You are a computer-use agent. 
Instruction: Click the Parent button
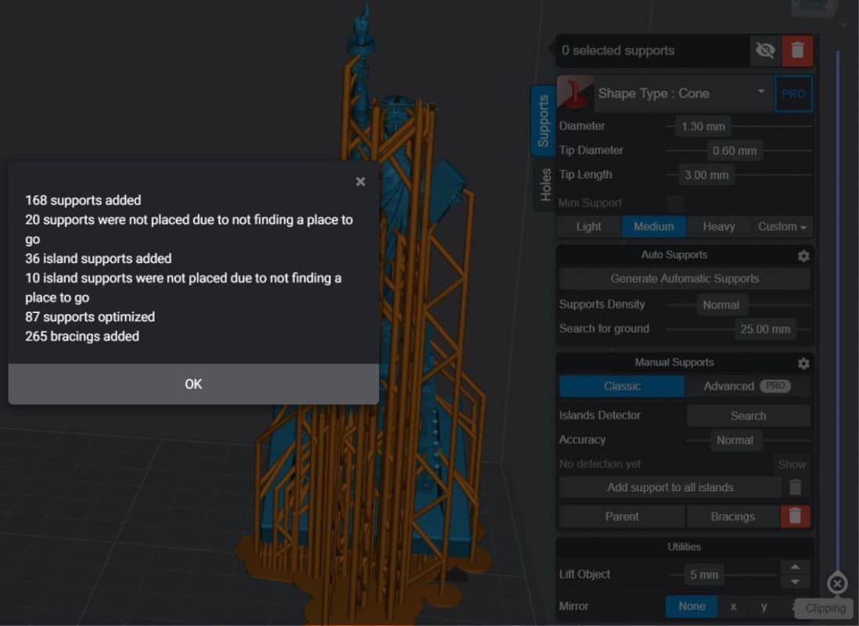click(622, 516)
